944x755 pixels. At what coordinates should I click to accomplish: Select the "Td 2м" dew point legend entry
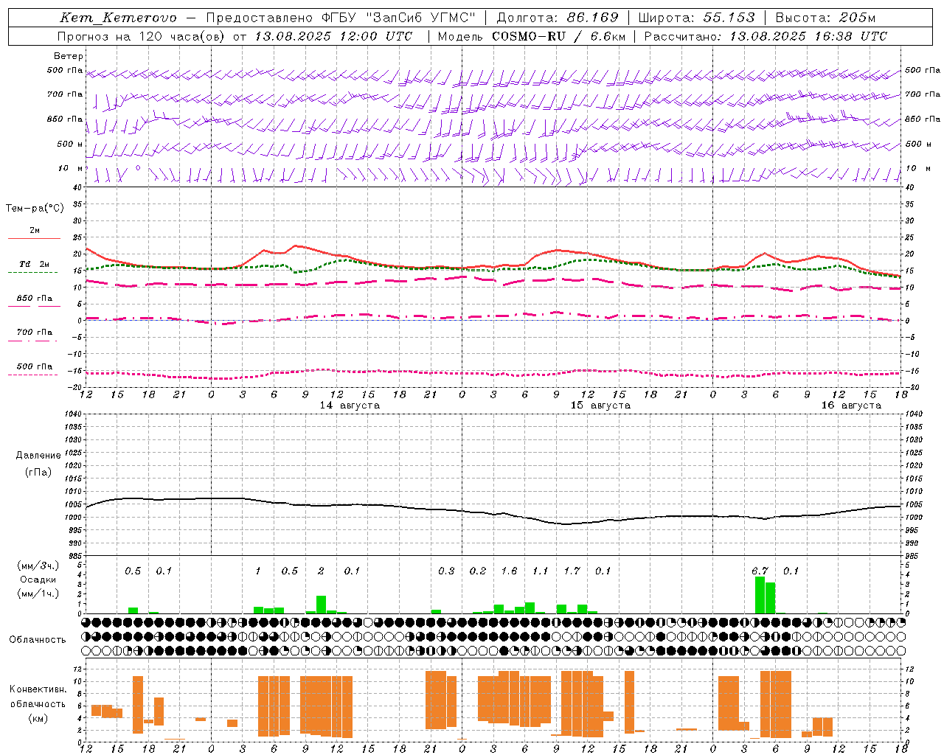coord(35,264)
